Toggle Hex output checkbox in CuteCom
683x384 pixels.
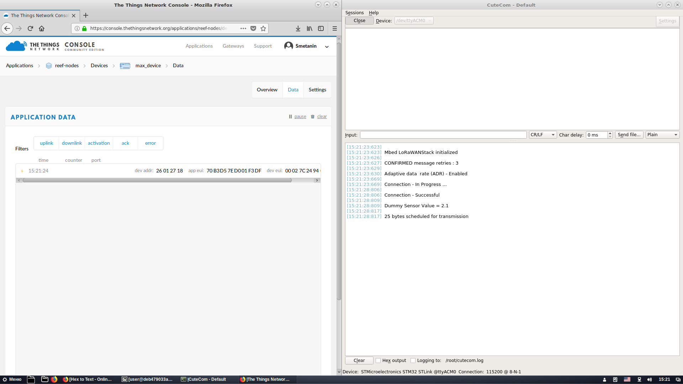coord(378,361)
